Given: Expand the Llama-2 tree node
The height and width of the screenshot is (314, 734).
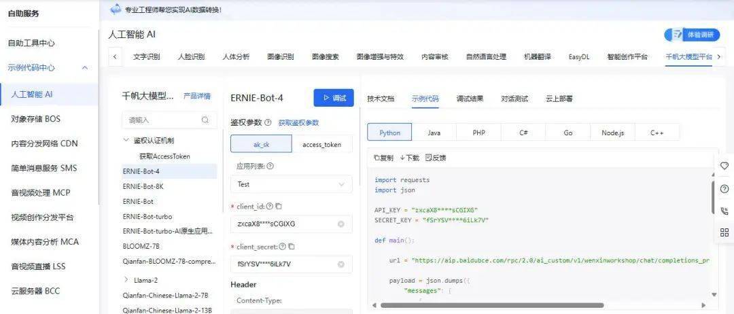Looking at the screenshot, I should coord(126,280).
